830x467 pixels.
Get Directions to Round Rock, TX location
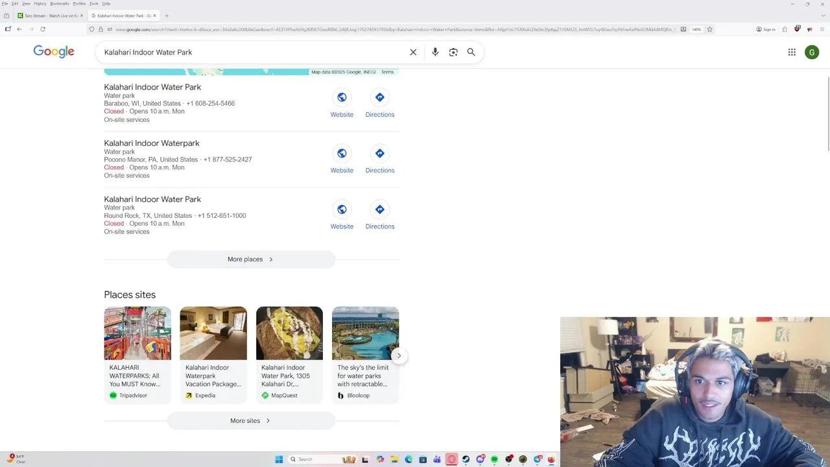[x=380, y=216]
